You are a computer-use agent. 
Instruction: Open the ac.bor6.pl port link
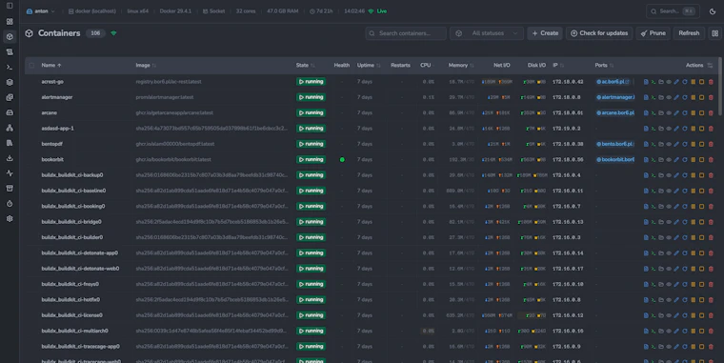coord(613,82)
